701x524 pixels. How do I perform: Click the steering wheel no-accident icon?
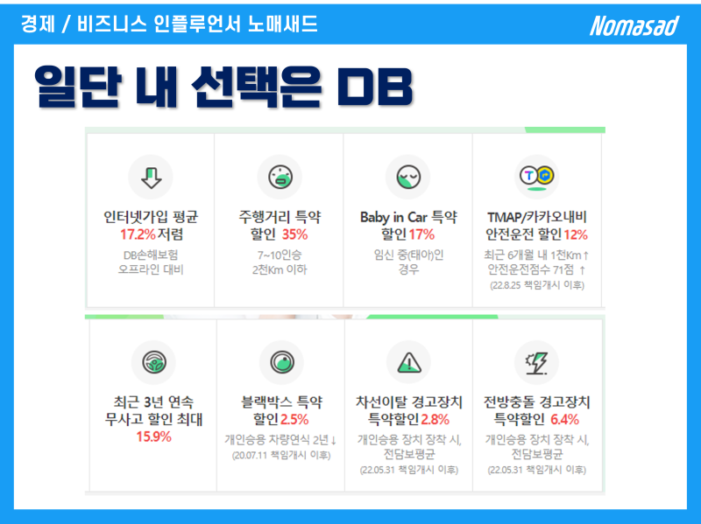(x=154, y=362)
